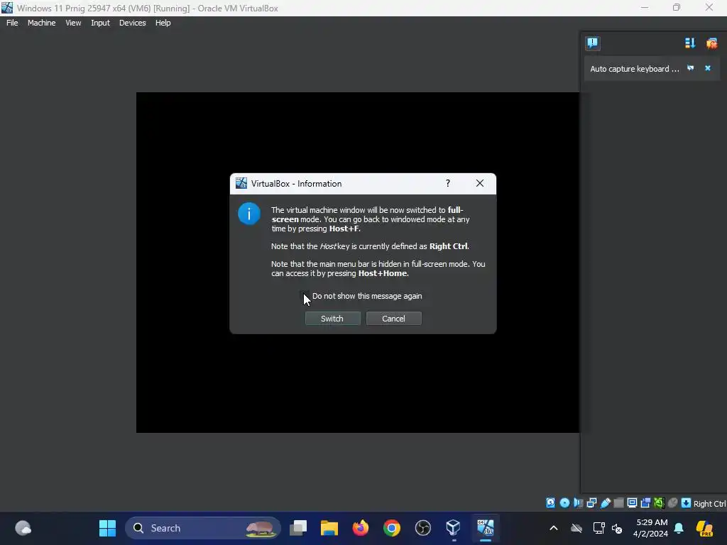Click the keyboard capture arrow icon beside Right Ctrl

(687, 503)
